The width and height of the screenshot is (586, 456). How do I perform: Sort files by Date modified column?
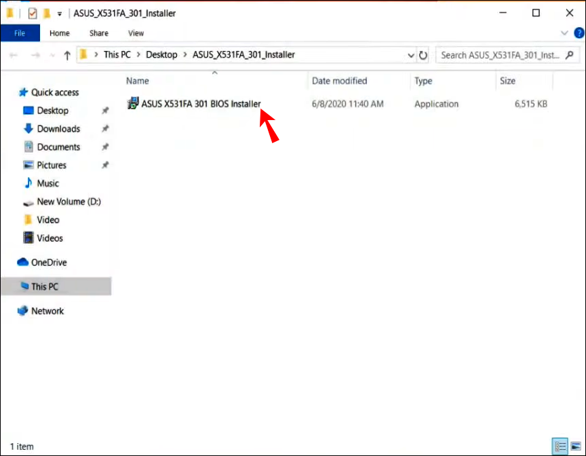tap(339, 81)
